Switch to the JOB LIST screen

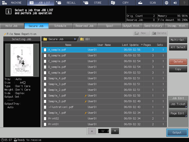[41, 3]
